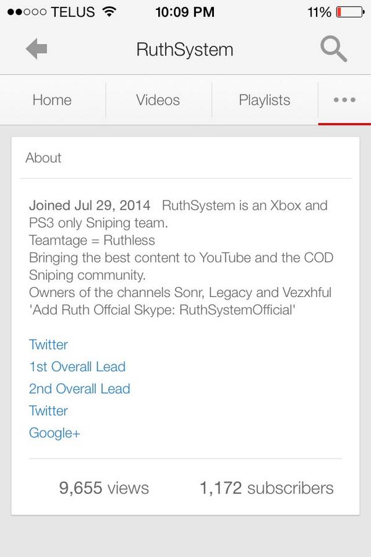Tap the TELUS carrier label
The width and height of the screenshot is (371, 557).
point(73,12)
